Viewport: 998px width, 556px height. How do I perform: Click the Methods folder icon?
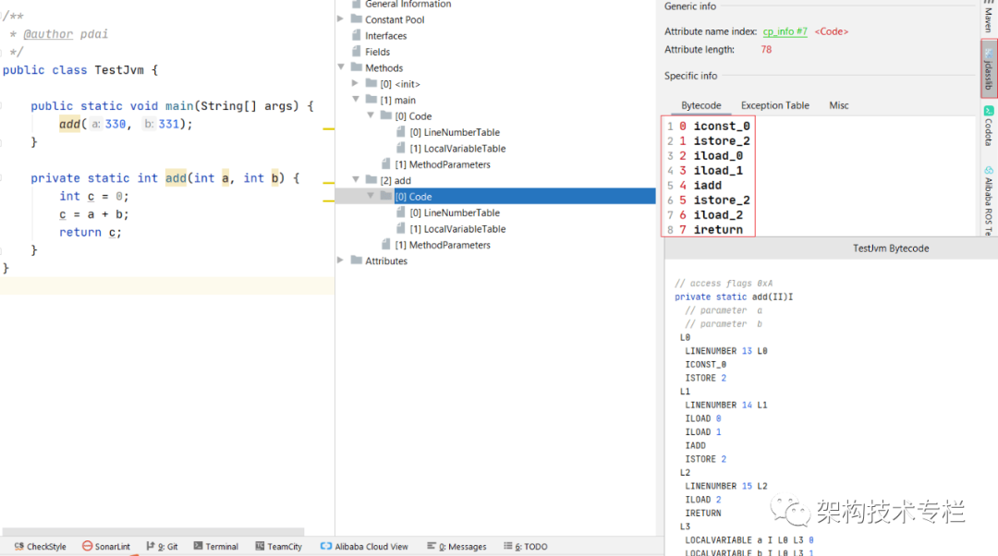click(357, 67)
